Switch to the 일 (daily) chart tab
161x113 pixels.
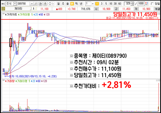tap(59, 4)
